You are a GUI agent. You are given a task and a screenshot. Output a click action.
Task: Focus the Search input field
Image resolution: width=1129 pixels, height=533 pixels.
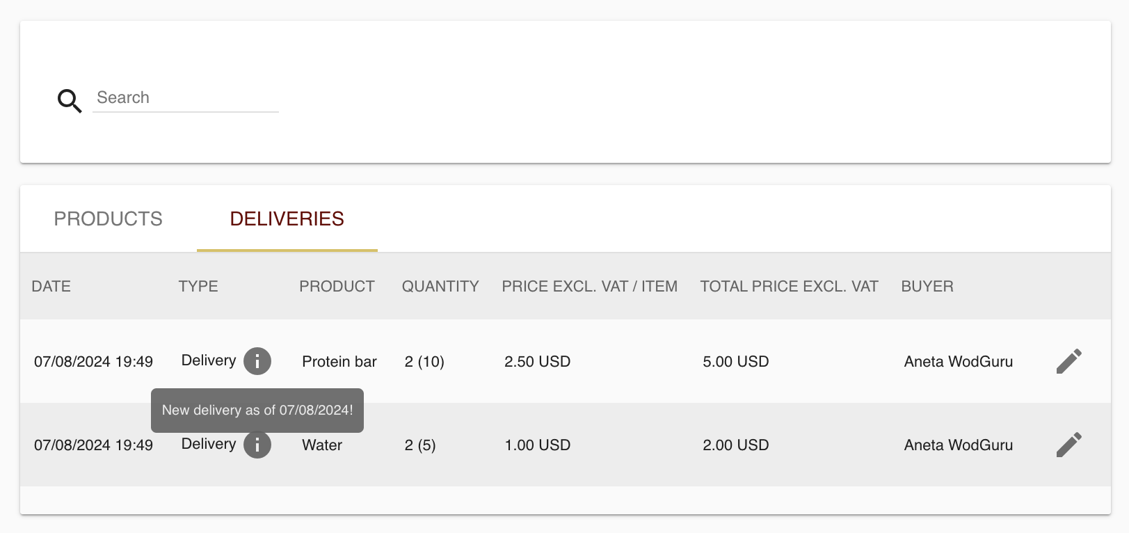(186, 98)
